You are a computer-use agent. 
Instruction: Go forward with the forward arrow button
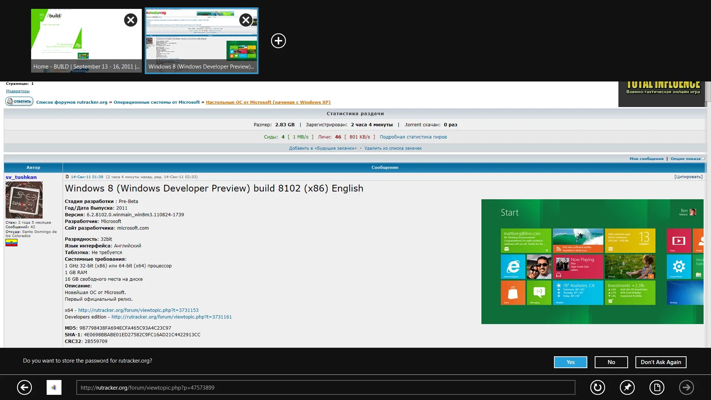coord(687,387)
